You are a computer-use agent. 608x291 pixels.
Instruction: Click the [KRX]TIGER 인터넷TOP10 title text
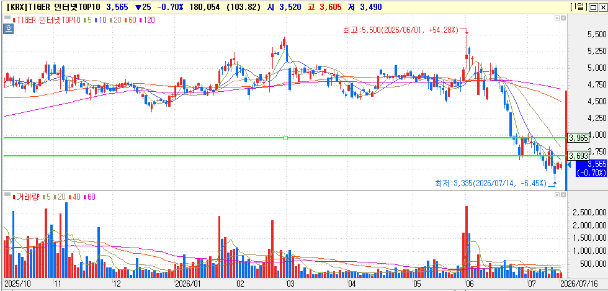tap(55, 7)
